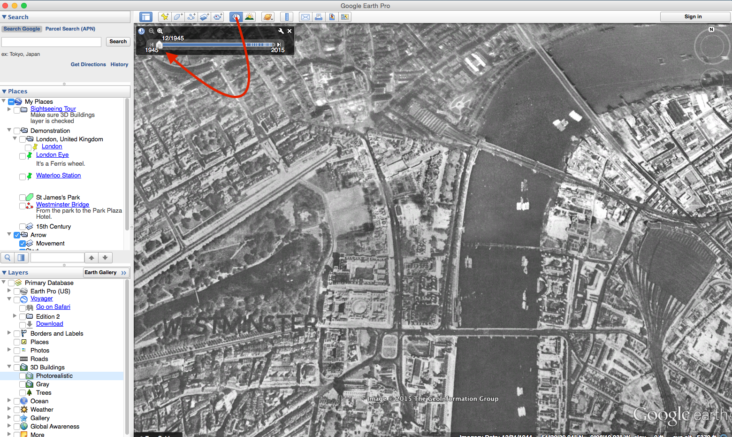This screenshot has width=732, height=437.
Task: Expand the Sightseeing Tour folder
Action: click(9, 109)
